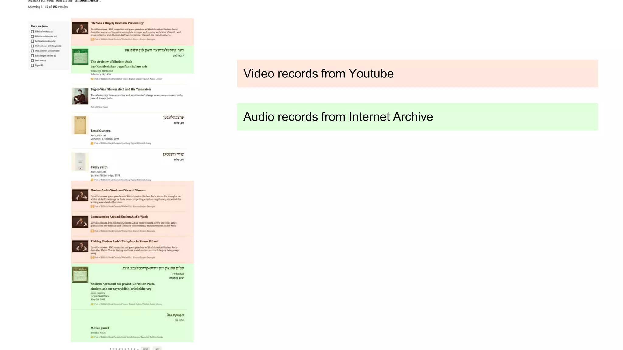
Task: Open the Motke ganef audiobook title
Action: [x=100, y=328]
